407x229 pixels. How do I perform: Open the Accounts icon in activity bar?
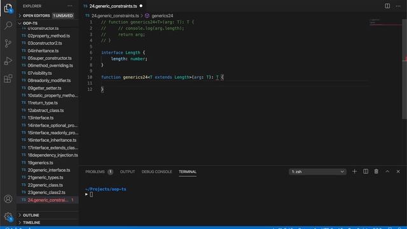click(8, 199)
